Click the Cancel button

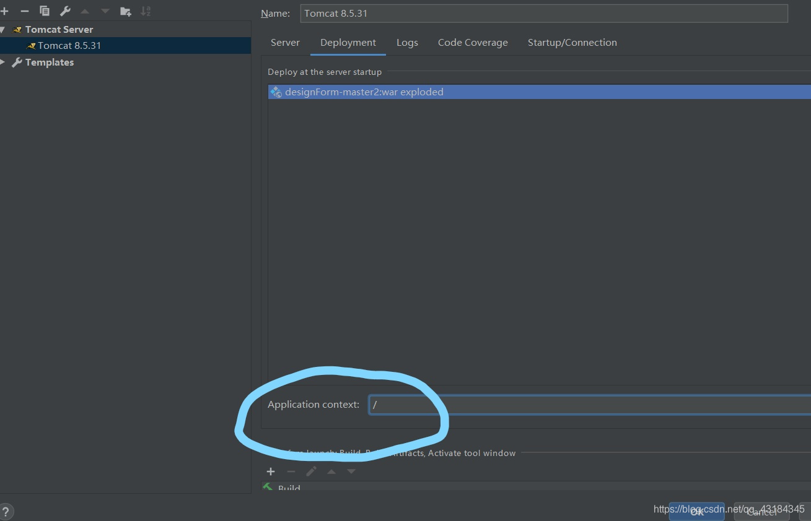(761, 512)
